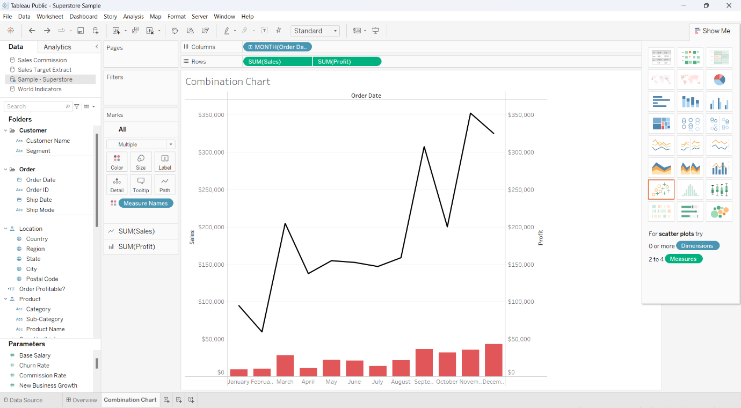This screenshot has width=741, height=408.
Task: Click the Label shelf on the Marks card
Action: (164, 162)
